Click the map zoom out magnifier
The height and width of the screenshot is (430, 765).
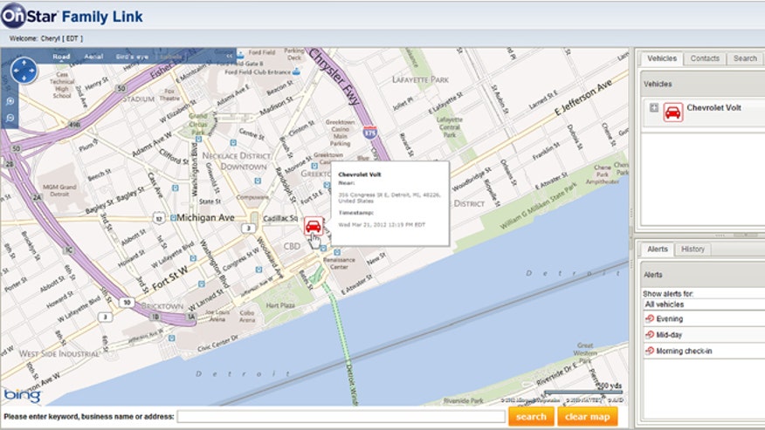(x=10, y=118)
